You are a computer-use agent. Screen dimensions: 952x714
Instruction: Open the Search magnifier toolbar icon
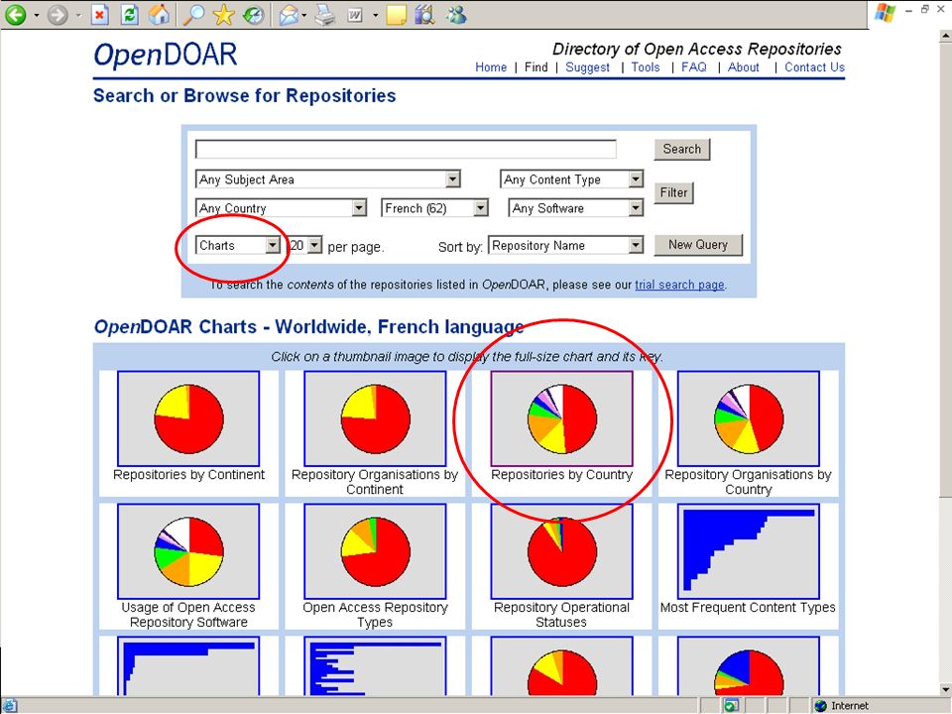coord(193,14)
